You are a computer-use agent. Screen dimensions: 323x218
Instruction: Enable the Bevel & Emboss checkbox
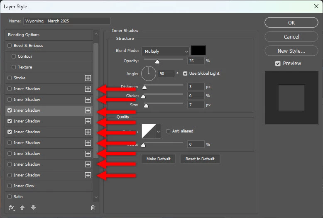(x=10, y=46)
